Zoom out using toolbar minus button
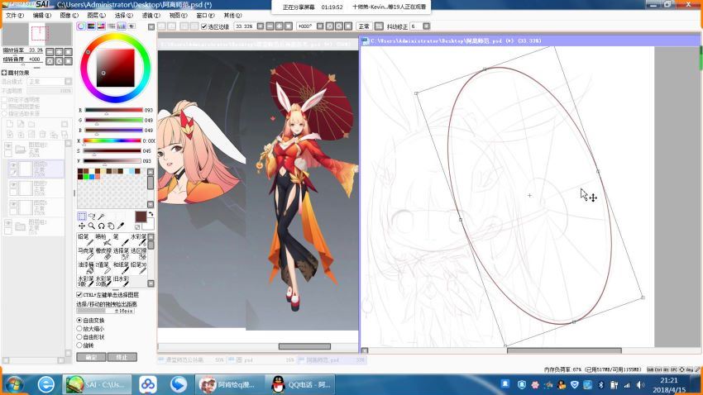 click(270, 26)
